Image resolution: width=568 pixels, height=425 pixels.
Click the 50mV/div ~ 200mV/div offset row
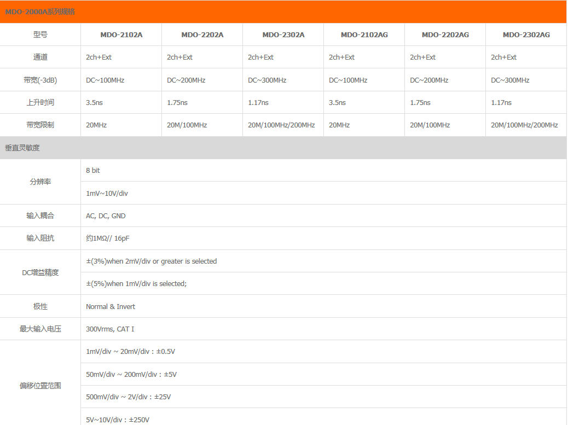click(x=131, y=375)
